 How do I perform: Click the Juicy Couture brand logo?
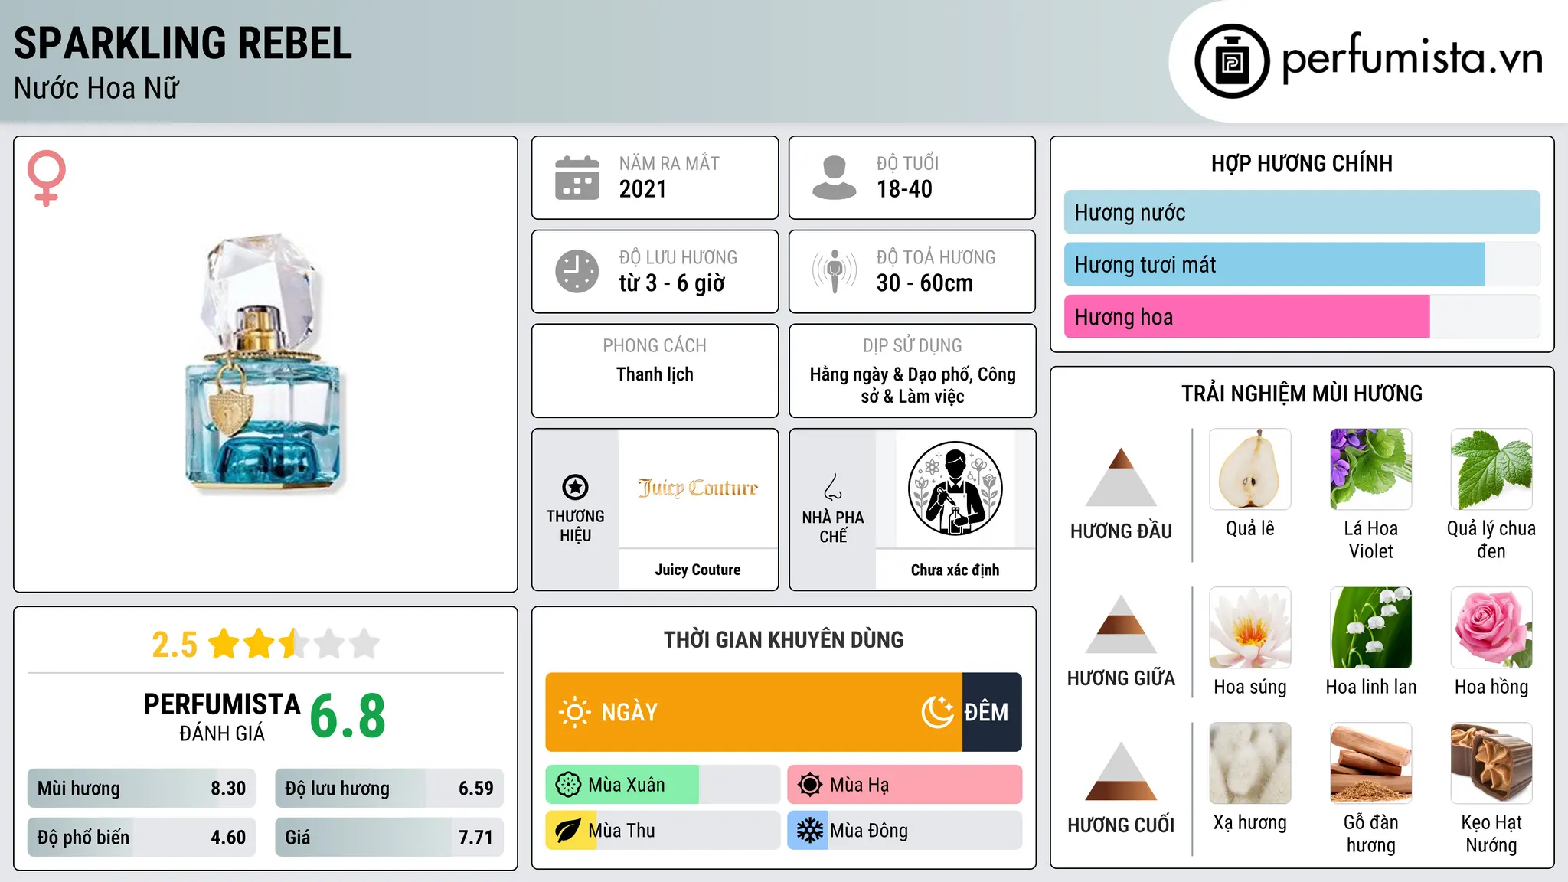click(x=697, y=488)
